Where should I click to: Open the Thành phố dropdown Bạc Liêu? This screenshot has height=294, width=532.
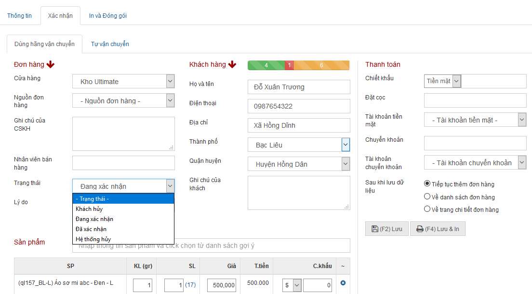click(x=298, y=145)
